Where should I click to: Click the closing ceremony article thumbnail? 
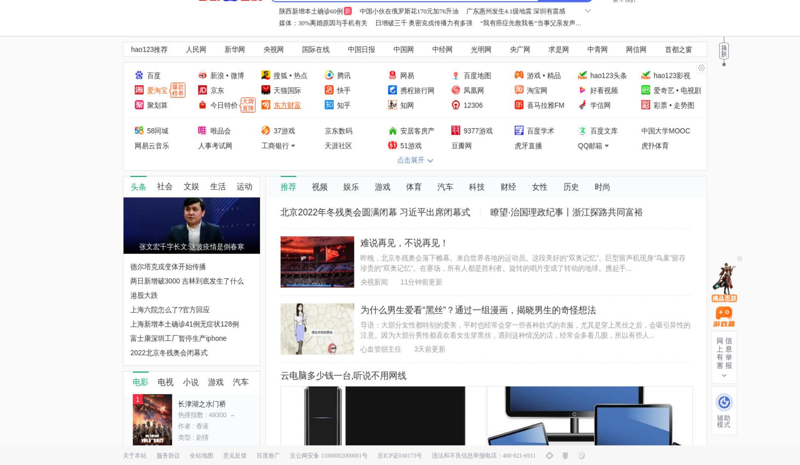click(317, 262)
